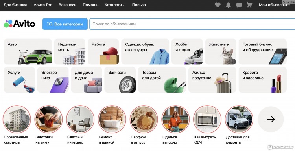Open Готовый бизнес и оборудование tile
The height and width of the screenshot is (151, 295).
pyautogui.click(x=263, y=52)
